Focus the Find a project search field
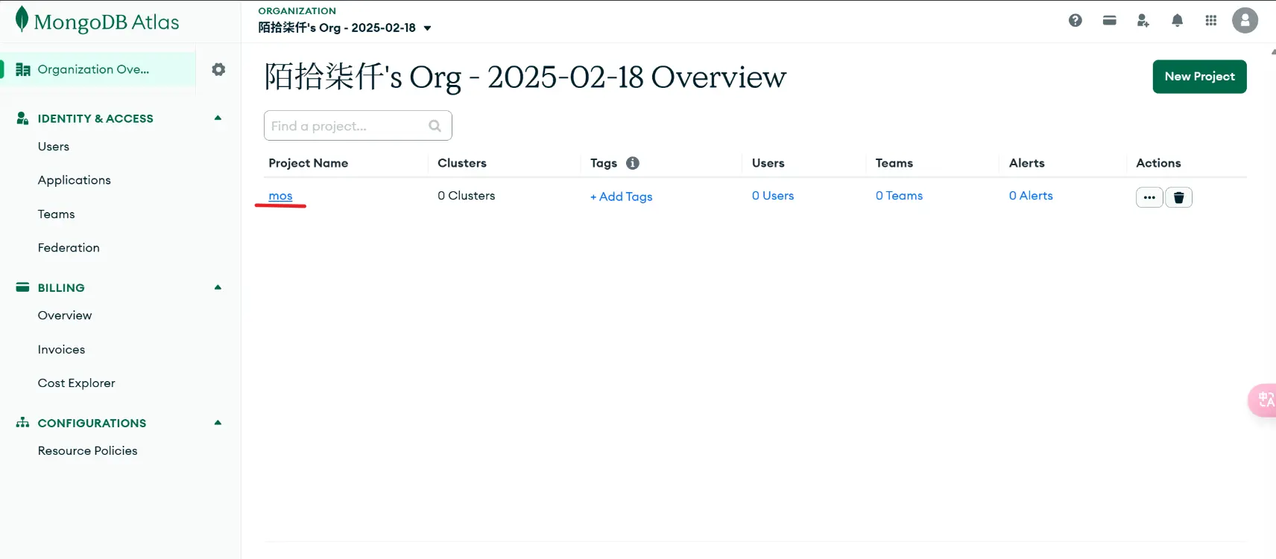1276x559 pixels. [348, 126]
